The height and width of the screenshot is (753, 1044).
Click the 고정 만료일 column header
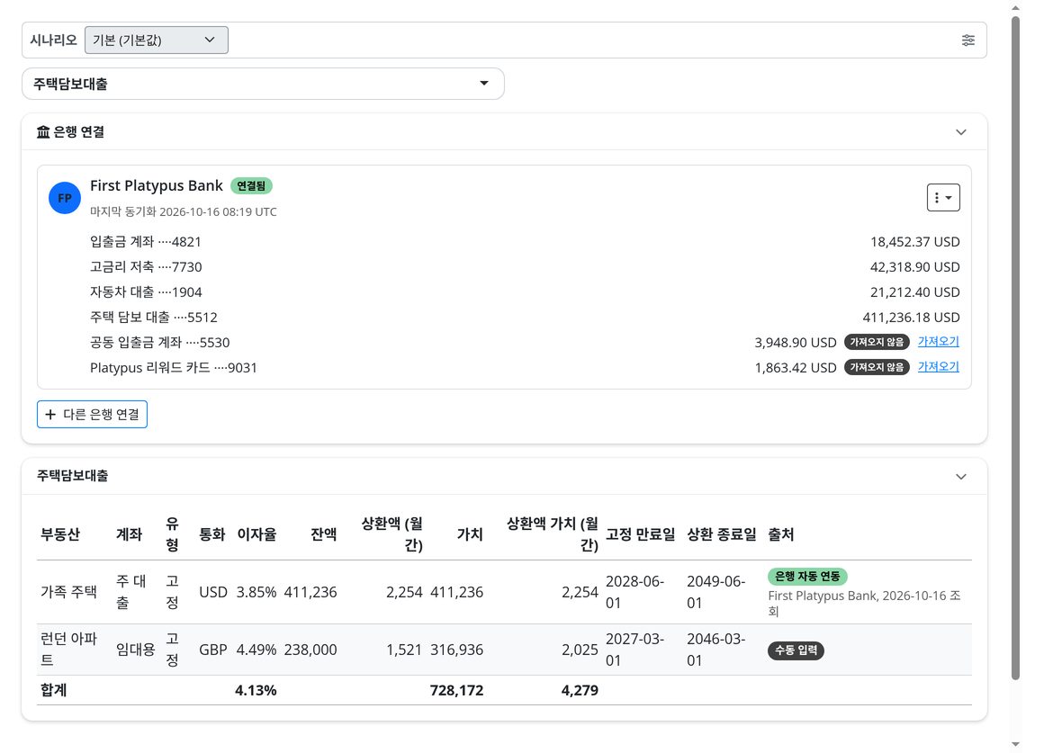(x=640, y=534)
